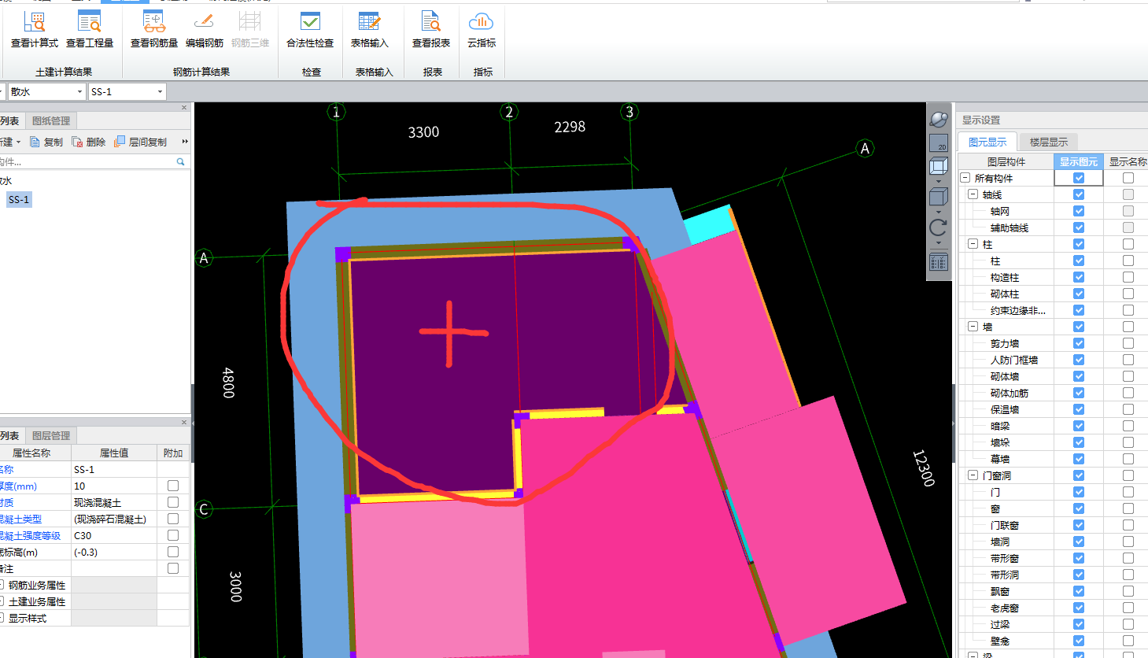Screen dimensions: 1148x658
Task: Toggle 显示名称 for 门
Action: coord(1128,492)
